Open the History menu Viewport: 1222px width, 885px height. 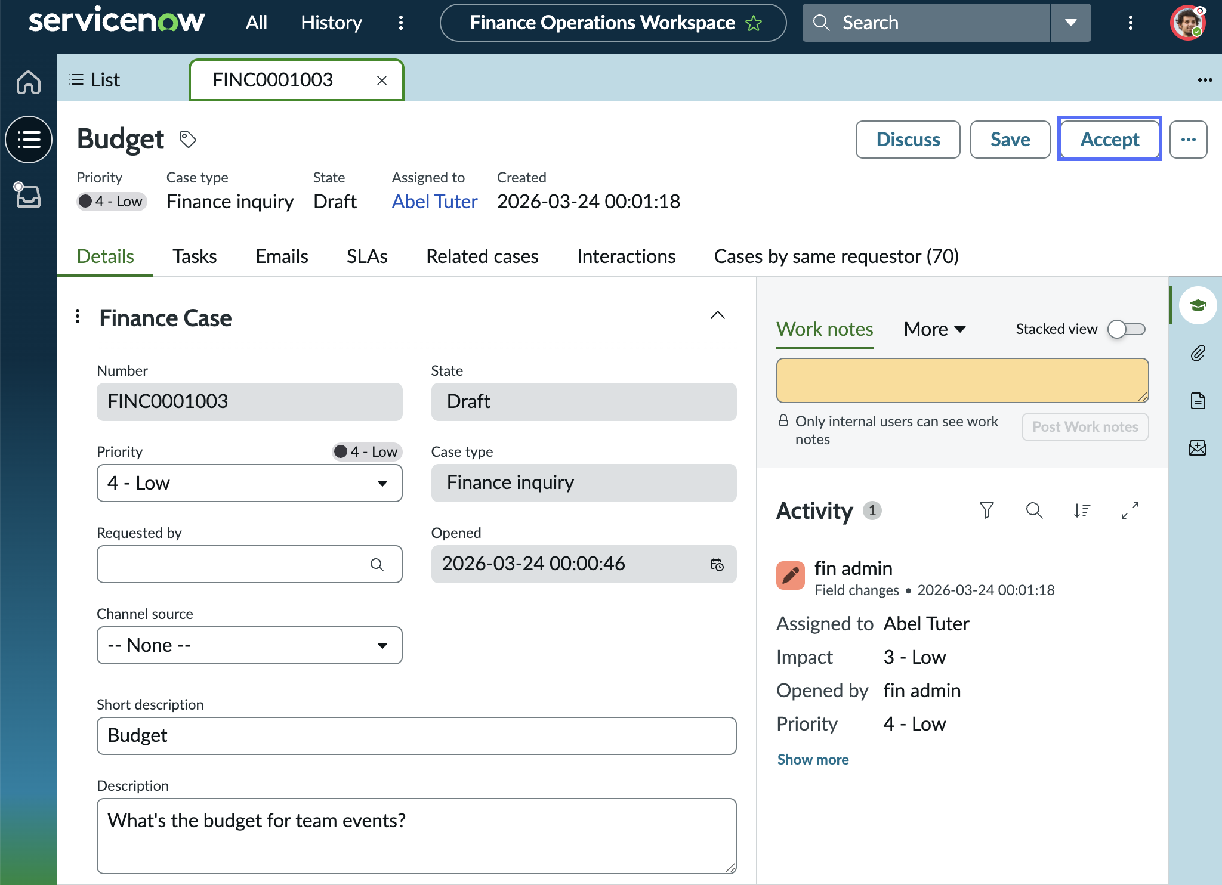pyautogui.click(x=331, y=23)
